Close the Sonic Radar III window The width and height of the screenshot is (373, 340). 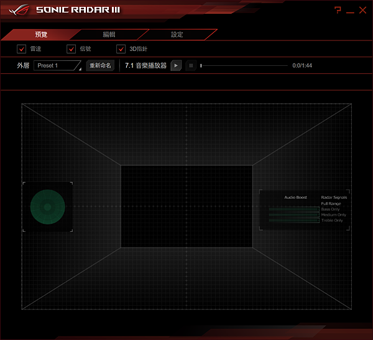click(363, 10)
